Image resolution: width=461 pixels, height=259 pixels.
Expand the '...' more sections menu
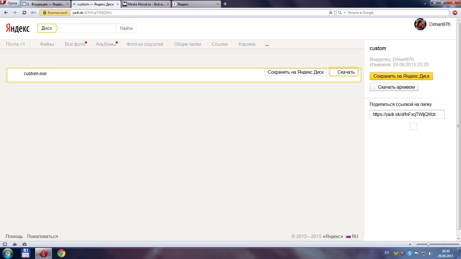[267, 45]
